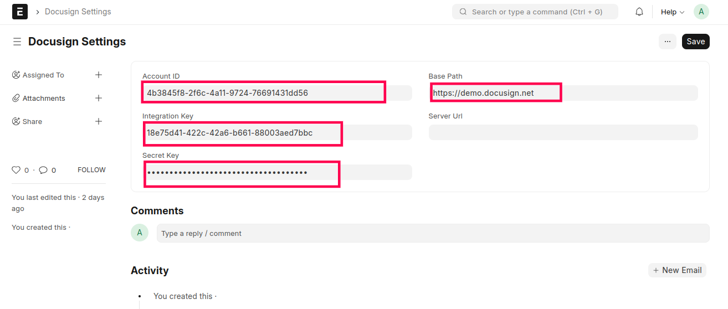Focus the search or type a command bar
The width and height of the screenshot is (728, 309).
click(535, 12)
